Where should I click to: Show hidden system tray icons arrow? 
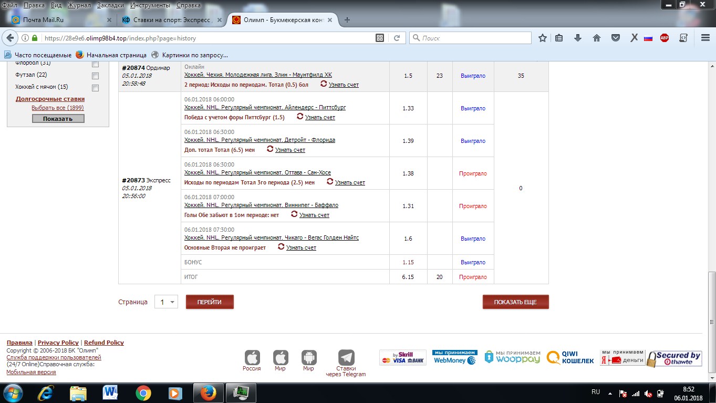click(x=610, y=393)
